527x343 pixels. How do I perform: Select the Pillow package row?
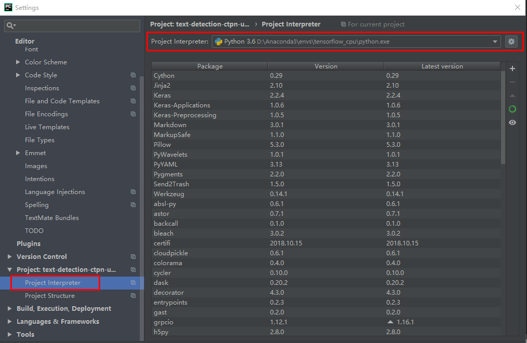click(x=326, y=145)
